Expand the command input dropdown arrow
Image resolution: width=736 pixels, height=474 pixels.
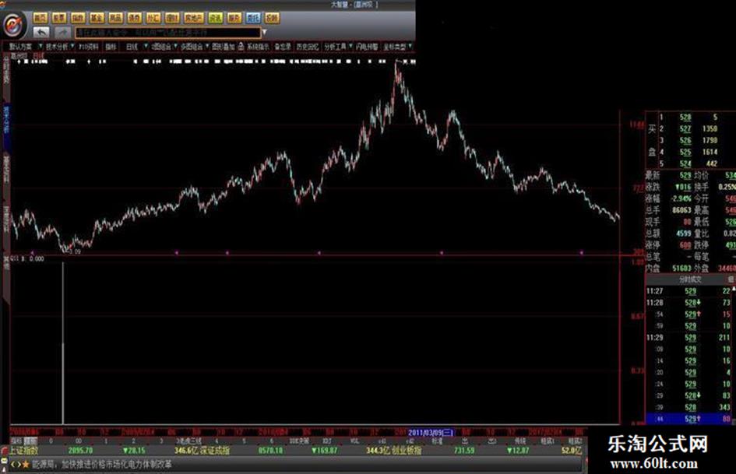coord(264,33)
